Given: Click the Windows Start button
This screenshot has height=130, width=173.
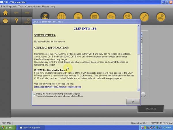Looking at the screenshot, I should 8,128.
